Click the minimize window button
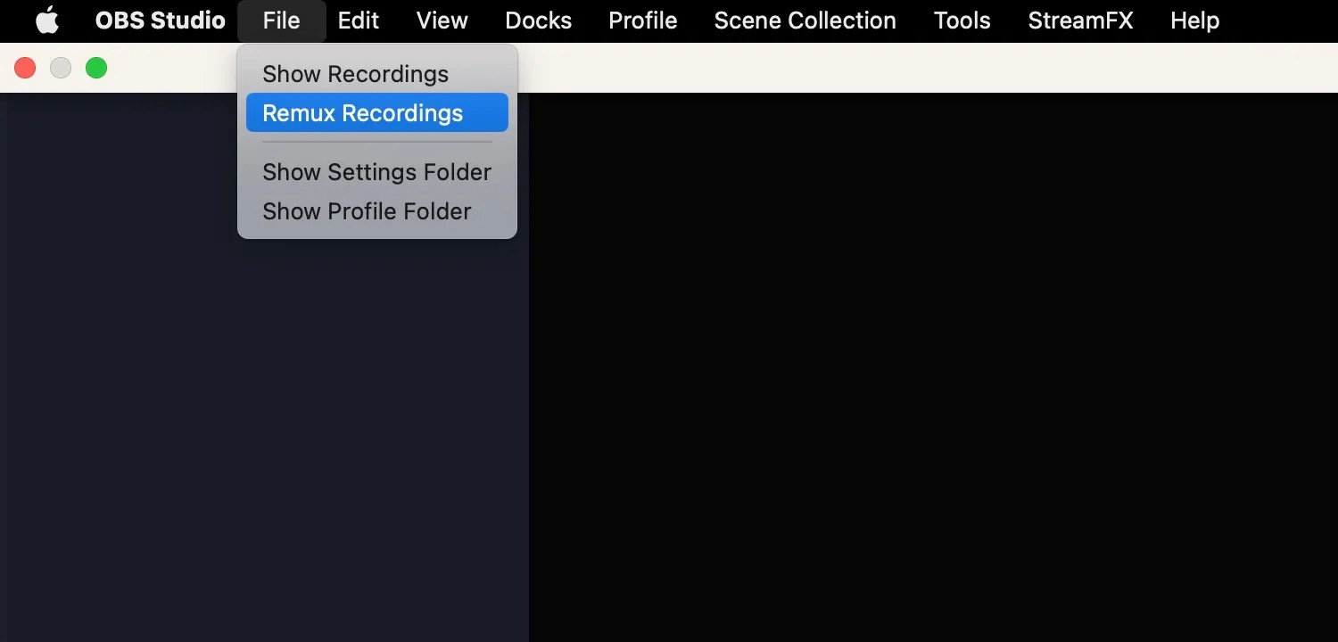1338x642 pixels. [61, 67]
